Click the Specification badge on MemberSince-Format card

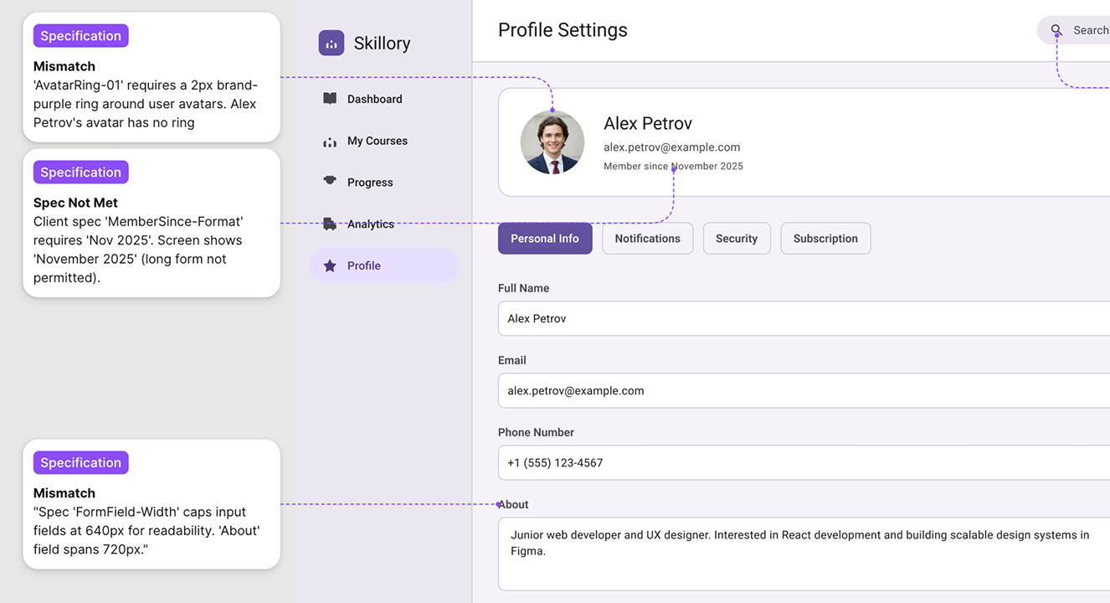(81, 172)
